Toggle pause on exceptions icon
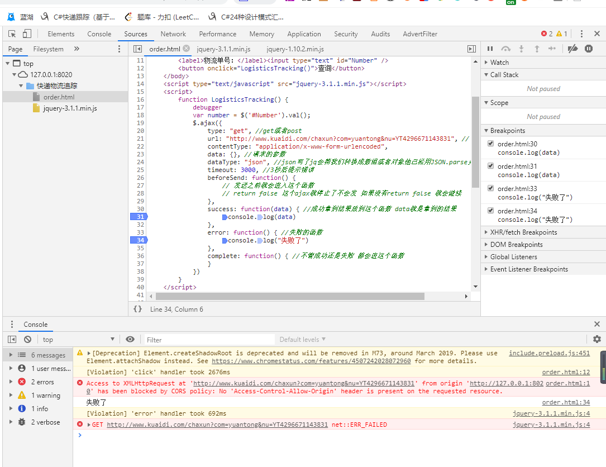 (x=588, y=49)
